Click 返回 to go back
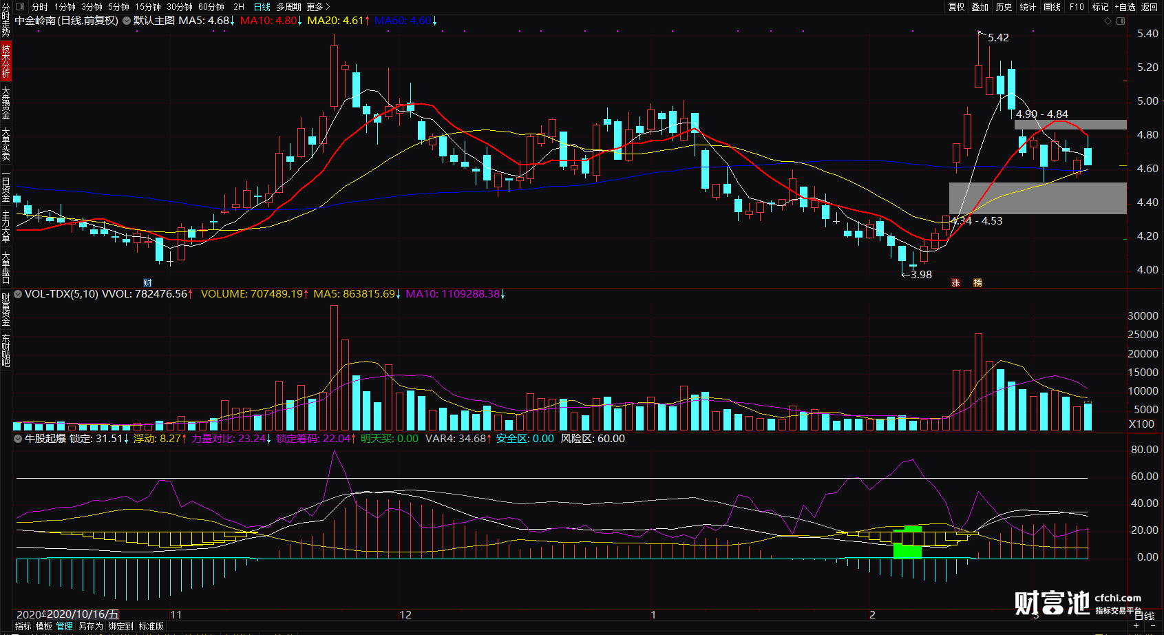The width and height of the screenshot is (1164, 635). click(x=1150, y=7)
